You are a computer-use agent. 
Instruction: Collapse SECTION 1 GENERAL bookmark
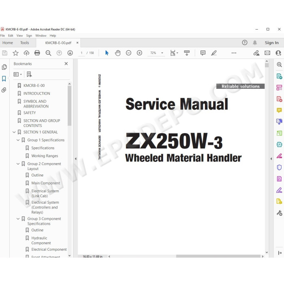(x=14, y=132)
